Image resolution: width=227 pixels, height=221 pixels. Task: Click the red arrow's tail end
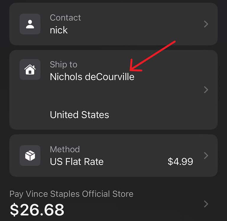click(x=175, y=42)
